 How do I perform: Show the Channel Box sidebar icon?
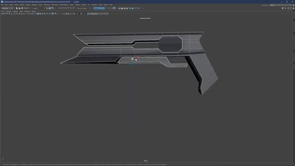(293, 8)
